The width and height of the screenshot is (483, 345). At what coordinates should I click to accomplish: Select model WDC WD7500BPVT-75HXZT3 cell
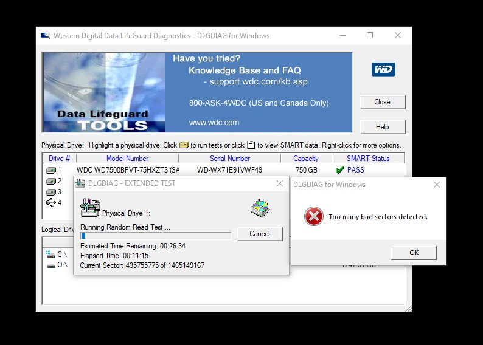128,170
